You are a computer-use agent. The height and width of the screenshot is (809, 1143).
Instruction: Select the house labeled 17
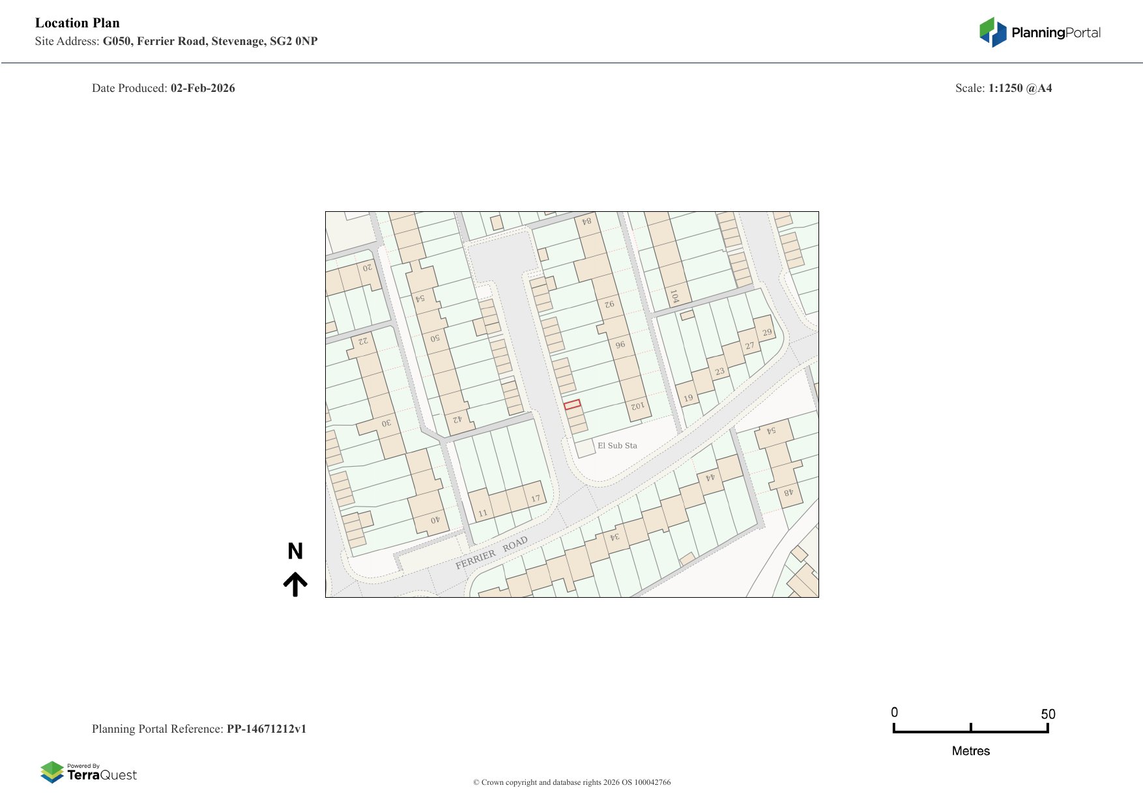535,499
